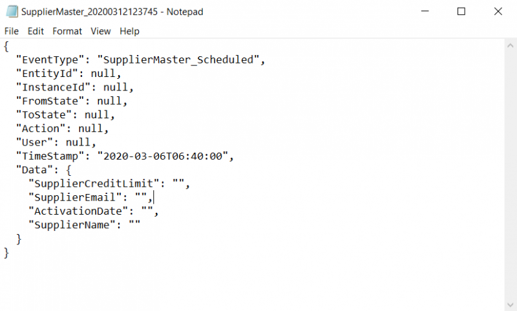Open the Help menu
Viewport: 517px width, 311px height.
click(129, 31)
